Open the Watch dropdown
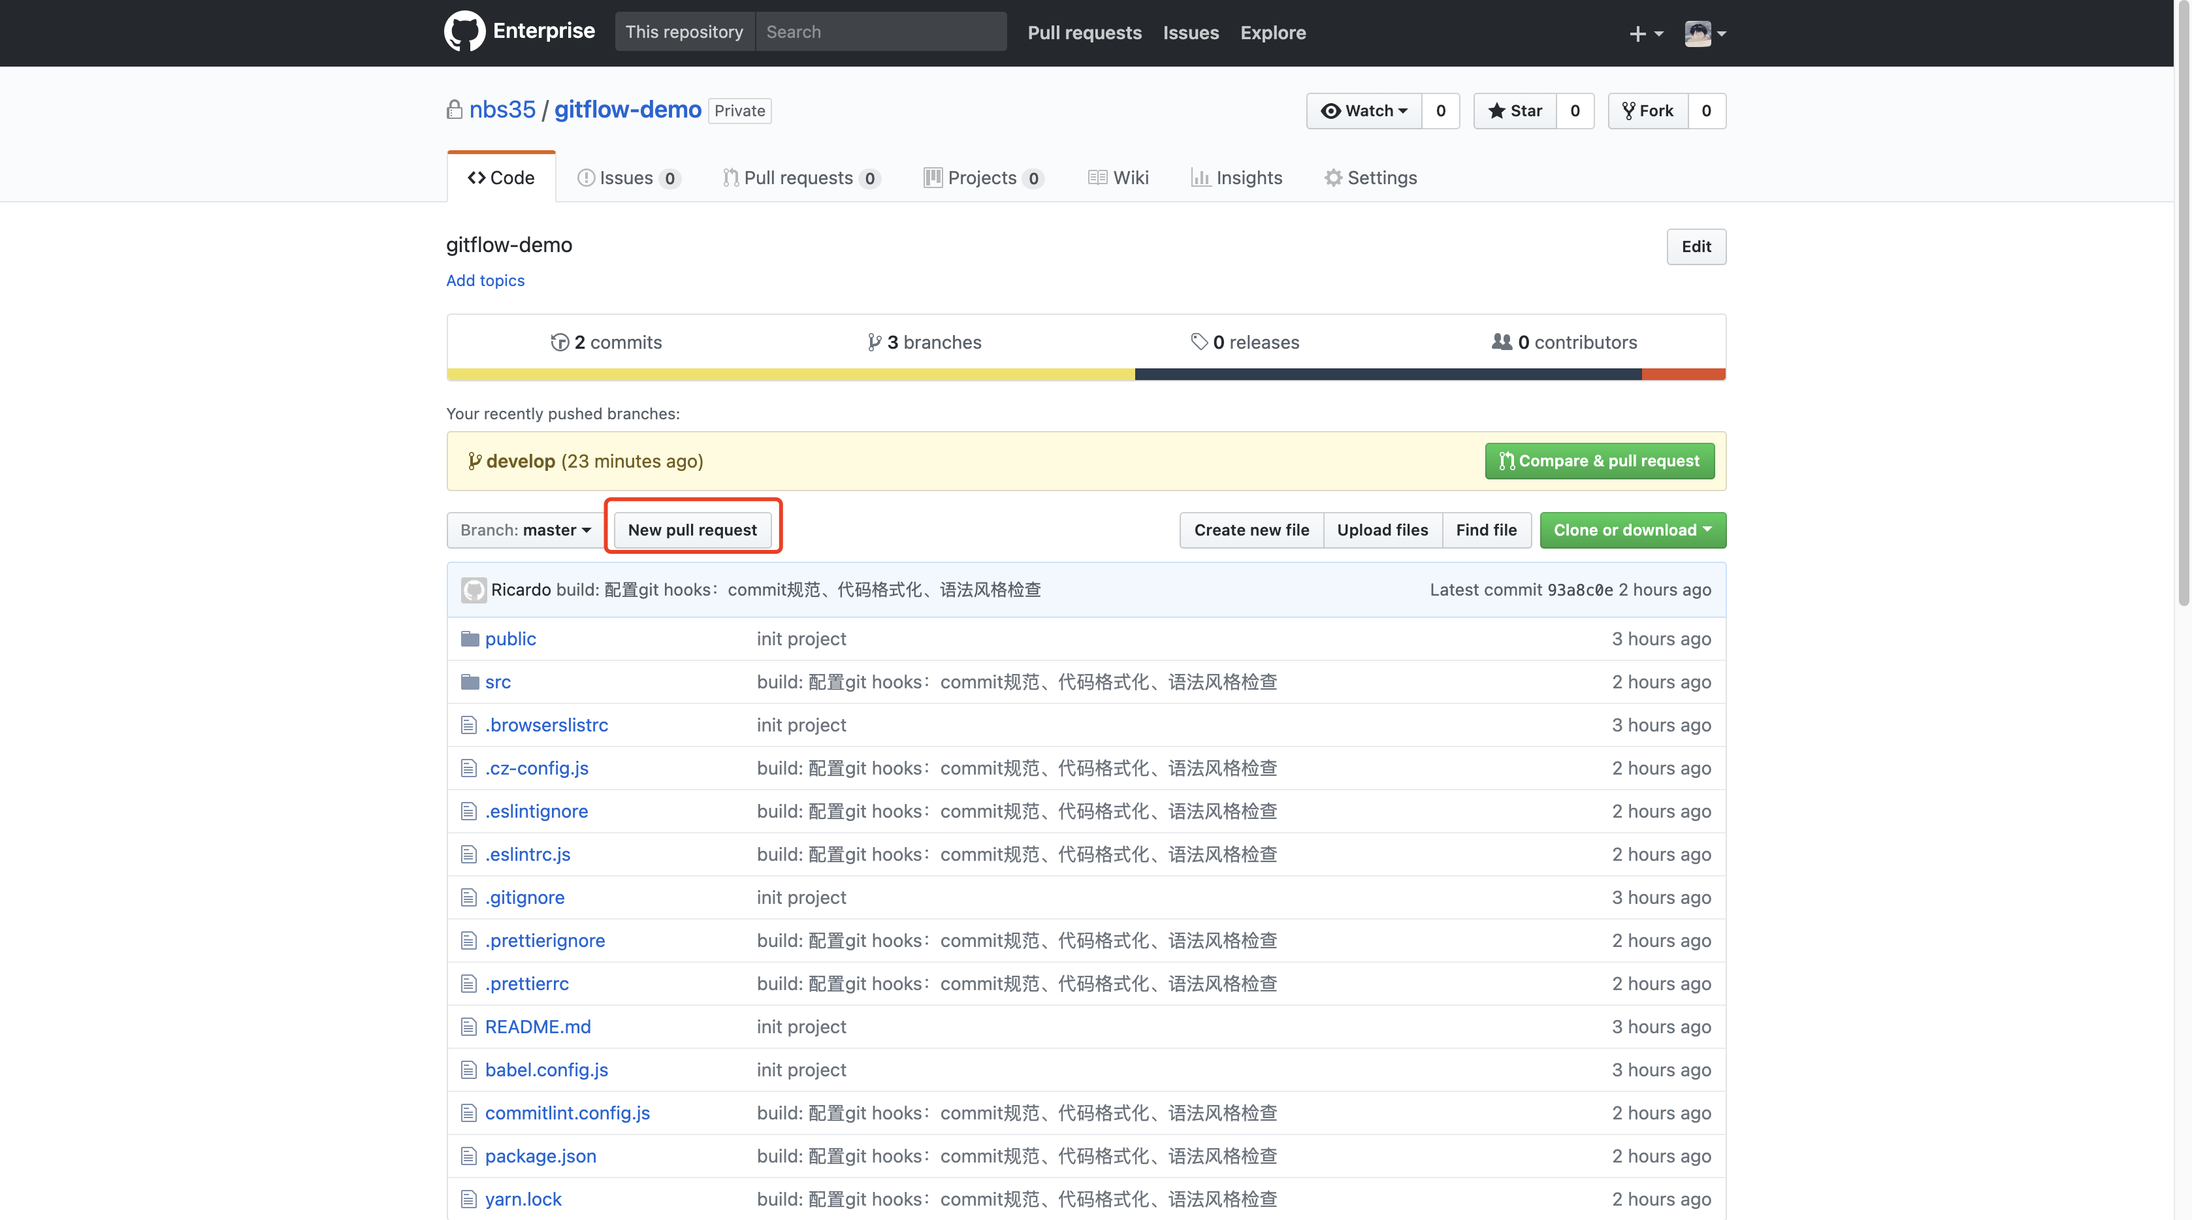The image size is (2192, 1220). 1364,110
